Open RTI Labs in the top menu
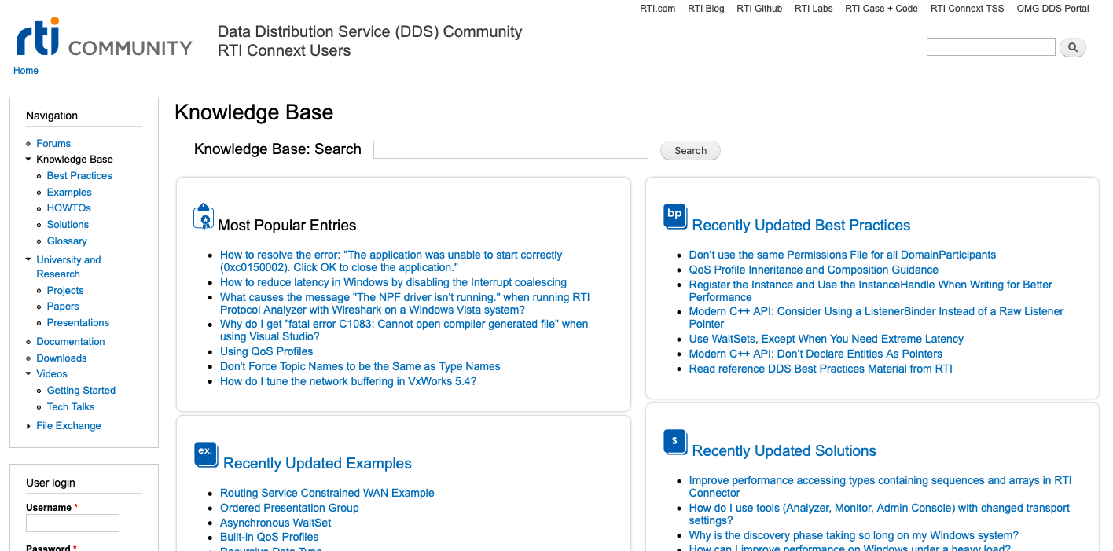The width and height of the screenshot is (1113, 551). pyautogui.click(x=814, y=9)
